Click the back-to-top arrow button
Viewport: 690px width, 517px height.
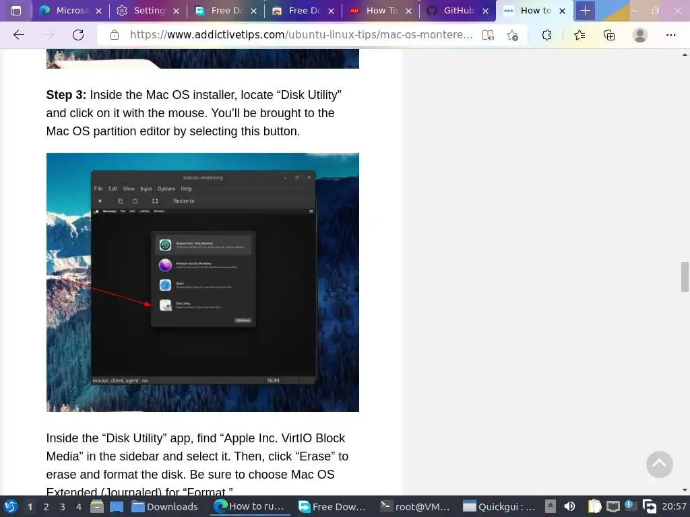coord(659,464)
